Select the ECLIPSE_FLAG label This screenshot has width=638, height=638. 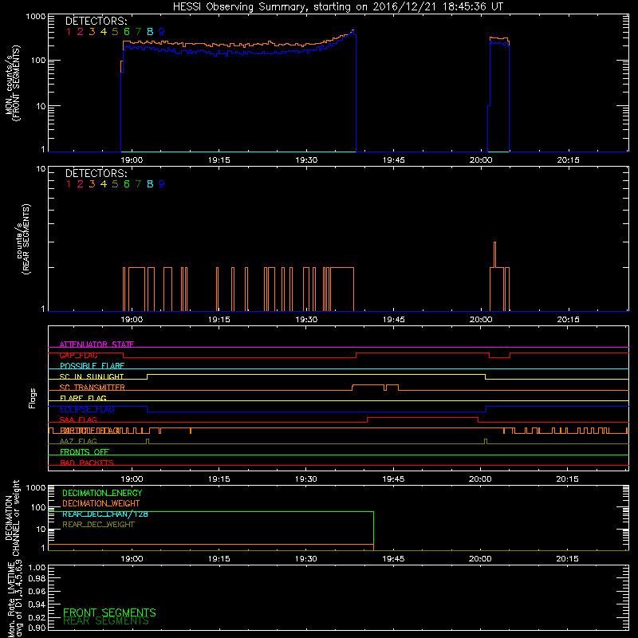(x=87, y=409)
